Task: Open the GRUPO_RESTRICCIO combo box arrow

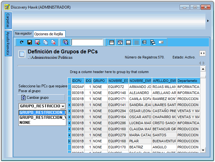Action: (63, 106)
